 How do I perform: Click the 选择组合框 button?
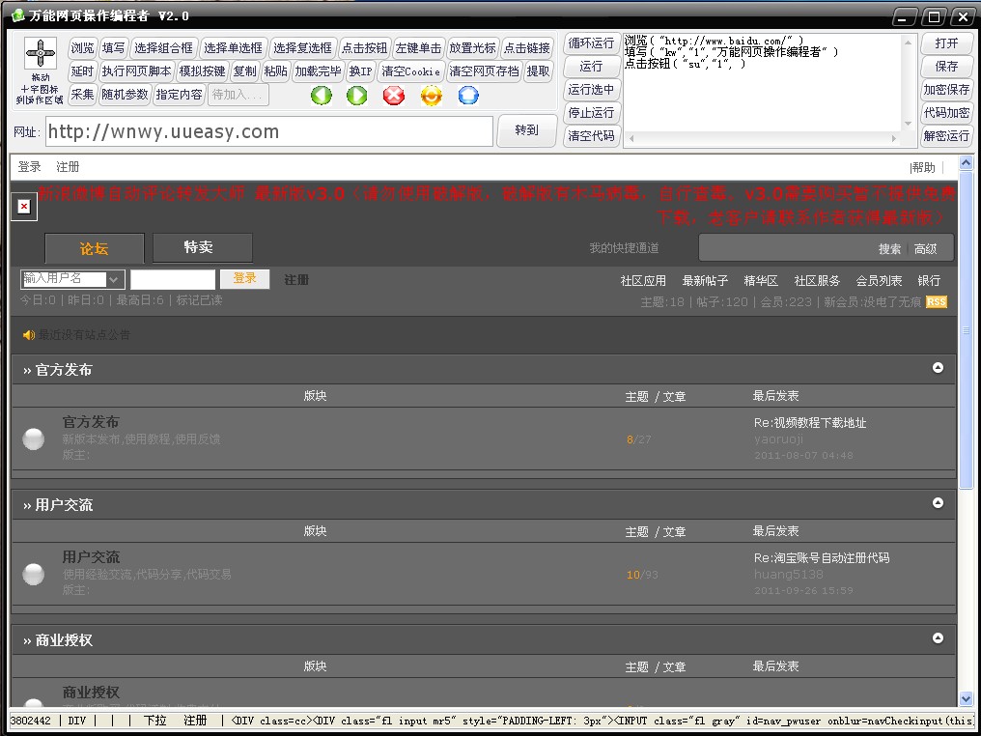(164, 48)
